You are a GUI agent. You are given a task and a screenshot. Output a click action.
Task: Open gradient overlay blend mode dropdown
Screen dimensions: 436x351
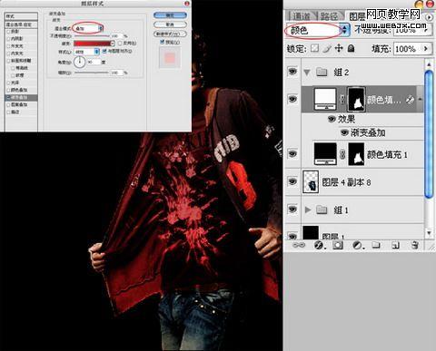[88, 28]
